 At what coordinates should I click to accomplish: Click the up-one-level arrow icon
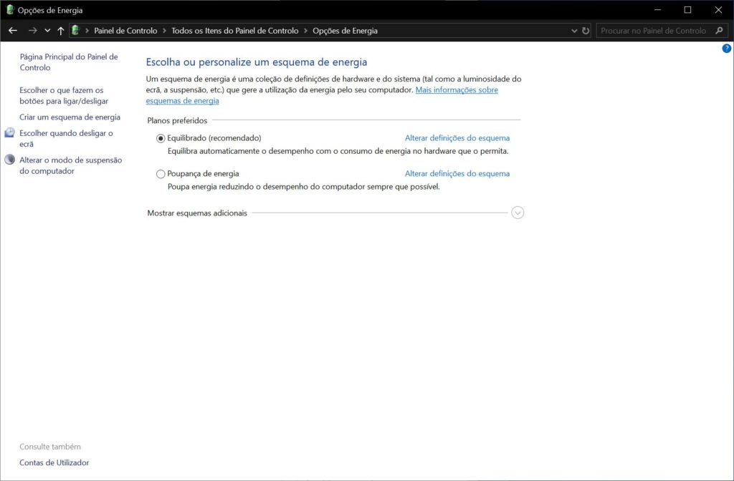60,31
